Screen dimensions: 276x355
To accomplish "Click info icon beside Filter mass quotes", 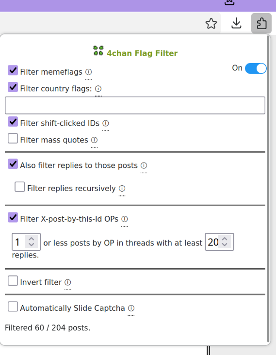I will [94, 140].
